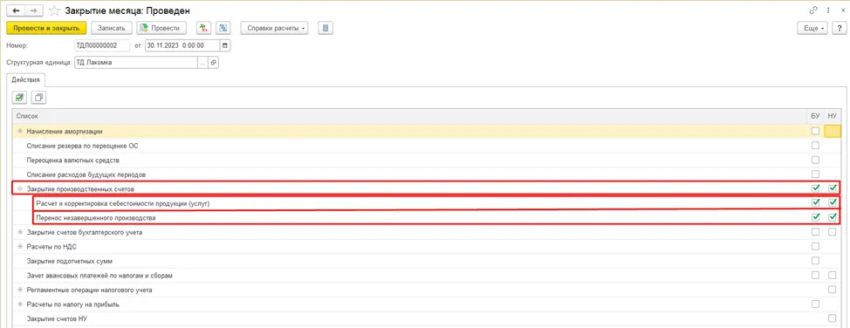This screenshot has width=850, height=328.
Task: Open calendar picker for date field
Action: [225, 45]
